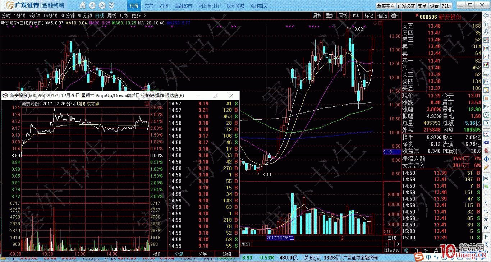Open the 菜单 menu
Screen dimensions: 491x262
(x=422, y=6)
